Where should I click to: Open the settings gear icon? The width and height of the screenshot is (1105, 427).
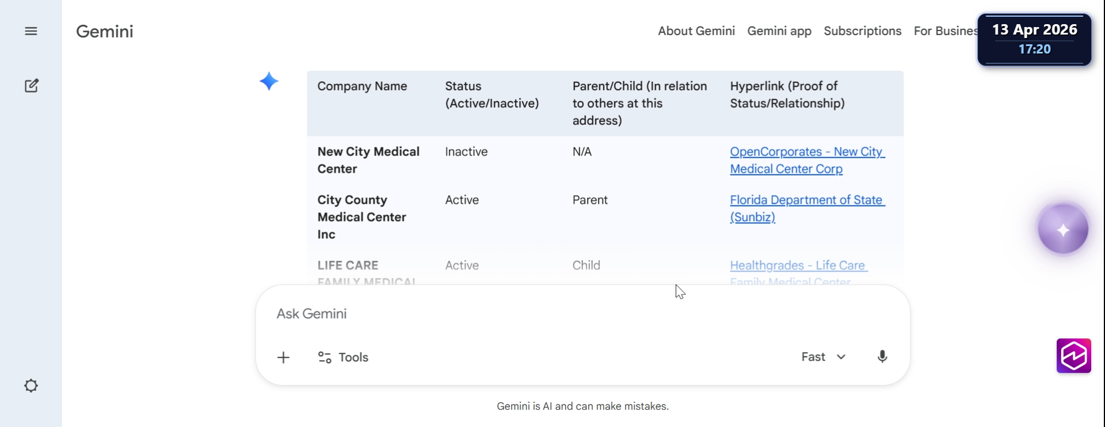click(31, 386)
